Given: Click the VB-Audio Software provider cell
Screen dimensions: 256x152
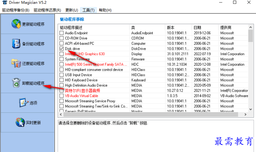Looking at the screenshot, I should click(x=234, y=96).
